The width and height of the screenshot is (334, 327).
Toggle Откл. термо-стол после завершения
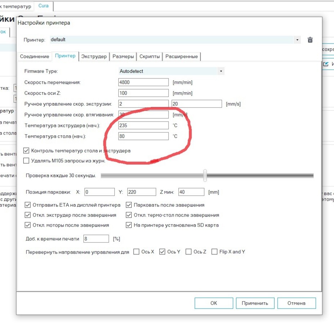tap(128, 215)
